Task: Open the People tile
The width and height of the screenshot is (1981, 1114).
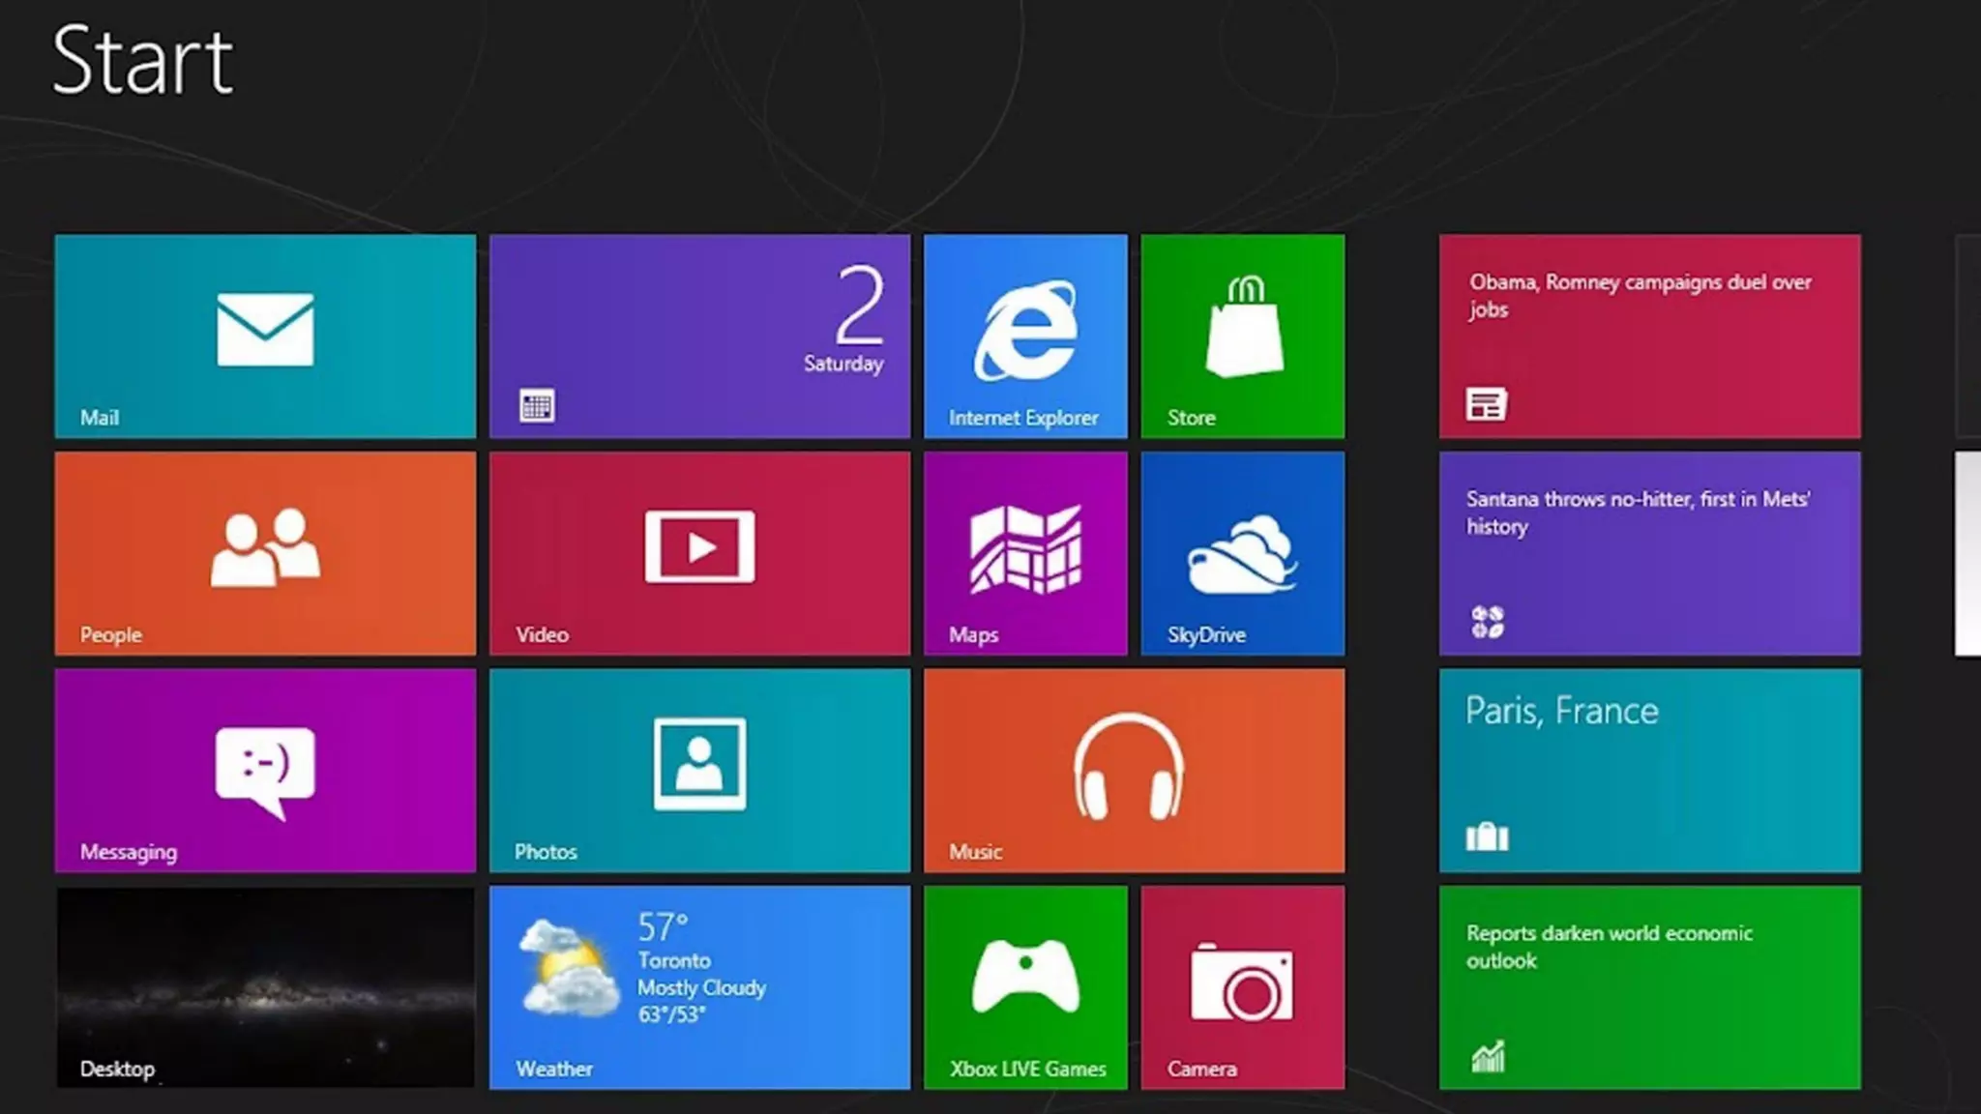Action: [265, 553]
